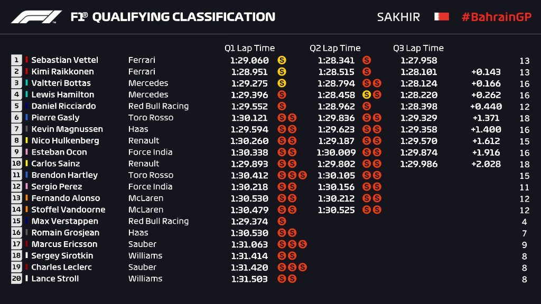This screenshot has width=541, height=304.
Task: Click red team color bar beside Sebastian Vettel
Action: click(x=26, y=60)
